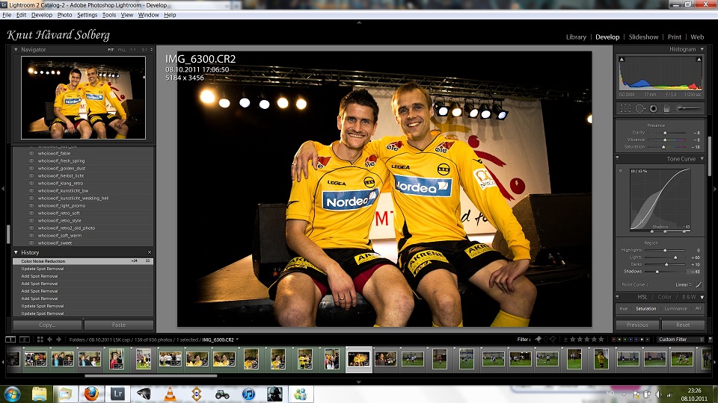Select the Color Noise Reduction history step
The width and height of the screenshot is (718, 403).
coord(83,261)
